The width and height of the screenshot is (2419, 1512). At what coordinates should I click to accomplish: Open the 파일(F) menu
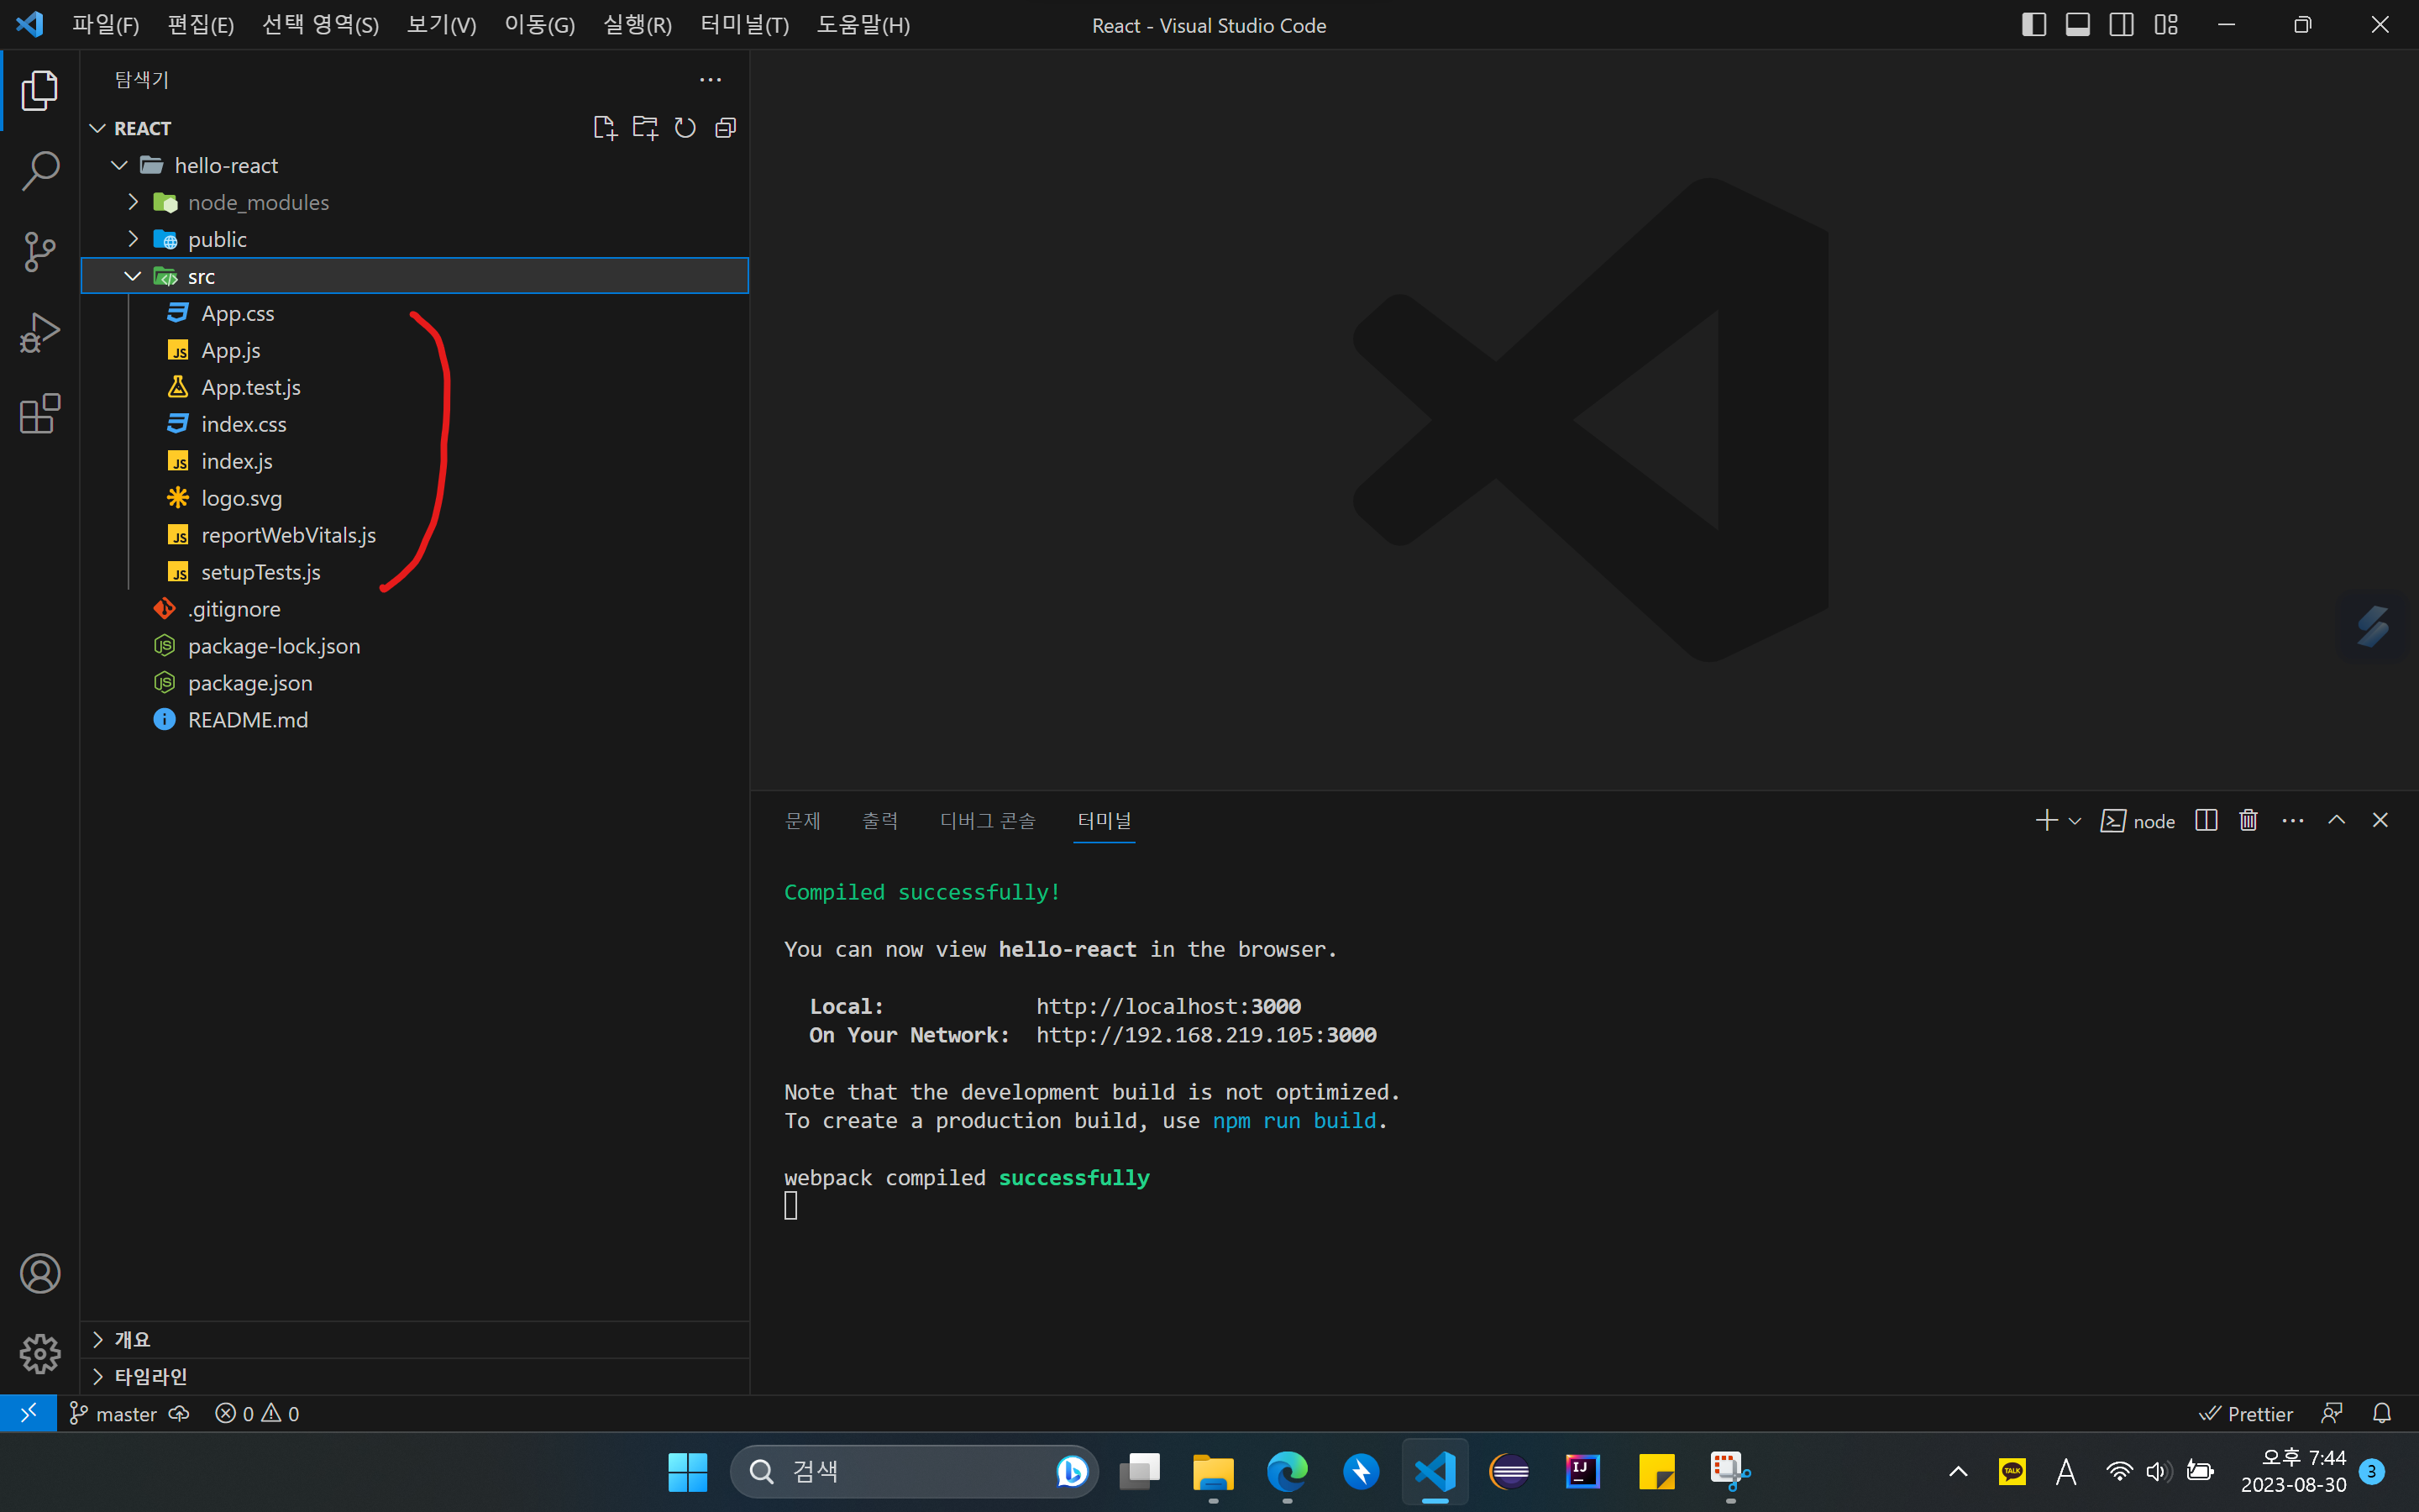tap(105, 25)
